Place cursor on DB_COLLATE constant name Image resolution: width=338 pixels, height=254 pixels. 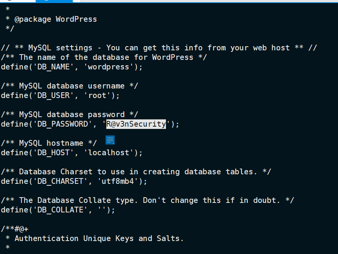tap(60, 210)
